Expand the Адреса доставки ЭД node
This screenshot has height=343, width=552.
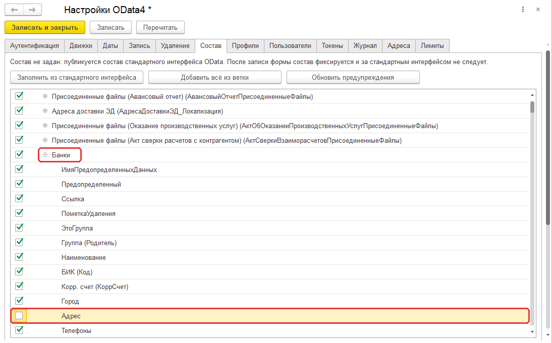click(45, 111)
